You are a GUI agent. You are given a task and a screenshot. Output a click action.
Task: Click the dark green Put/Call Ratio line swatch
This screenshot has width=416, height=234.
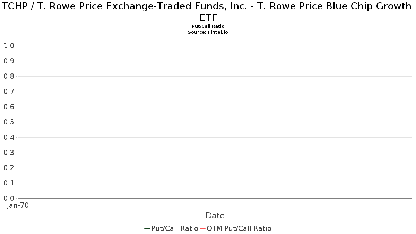pos(147,228)
